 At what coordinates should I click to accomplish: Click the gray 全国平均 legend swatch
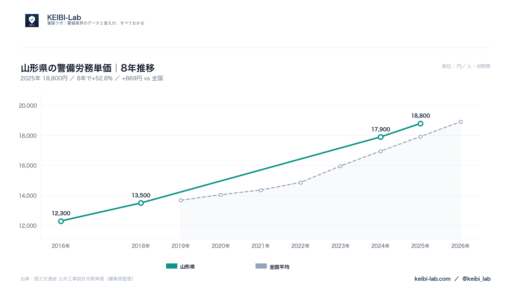pyautogui.click(x=261, y=266)
